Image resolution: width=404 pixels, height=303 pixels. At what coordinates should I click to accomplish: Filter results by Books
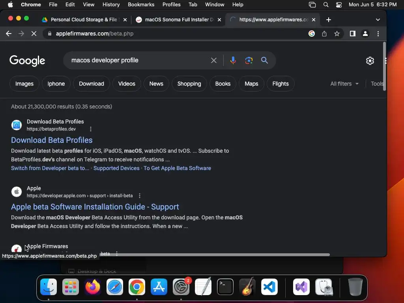tap(223, 84)
